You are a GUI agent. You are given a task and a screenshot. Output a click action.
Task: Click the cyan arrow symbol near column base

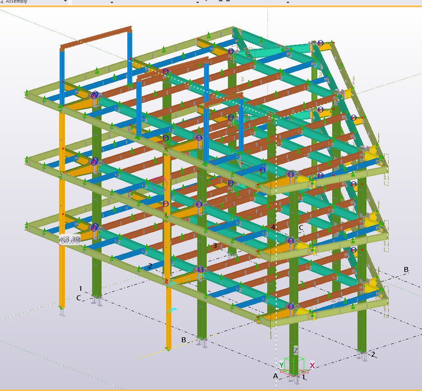pyautogui.click(x=172, y=310)
